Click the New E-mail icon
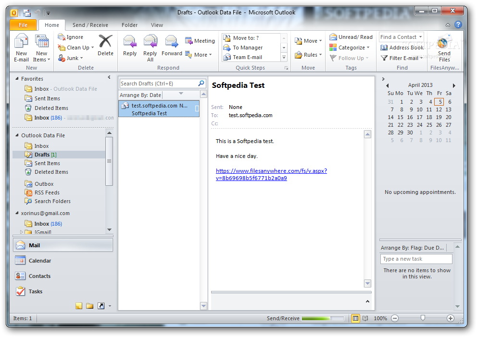 pyautogui.click(x=21, y=41)
